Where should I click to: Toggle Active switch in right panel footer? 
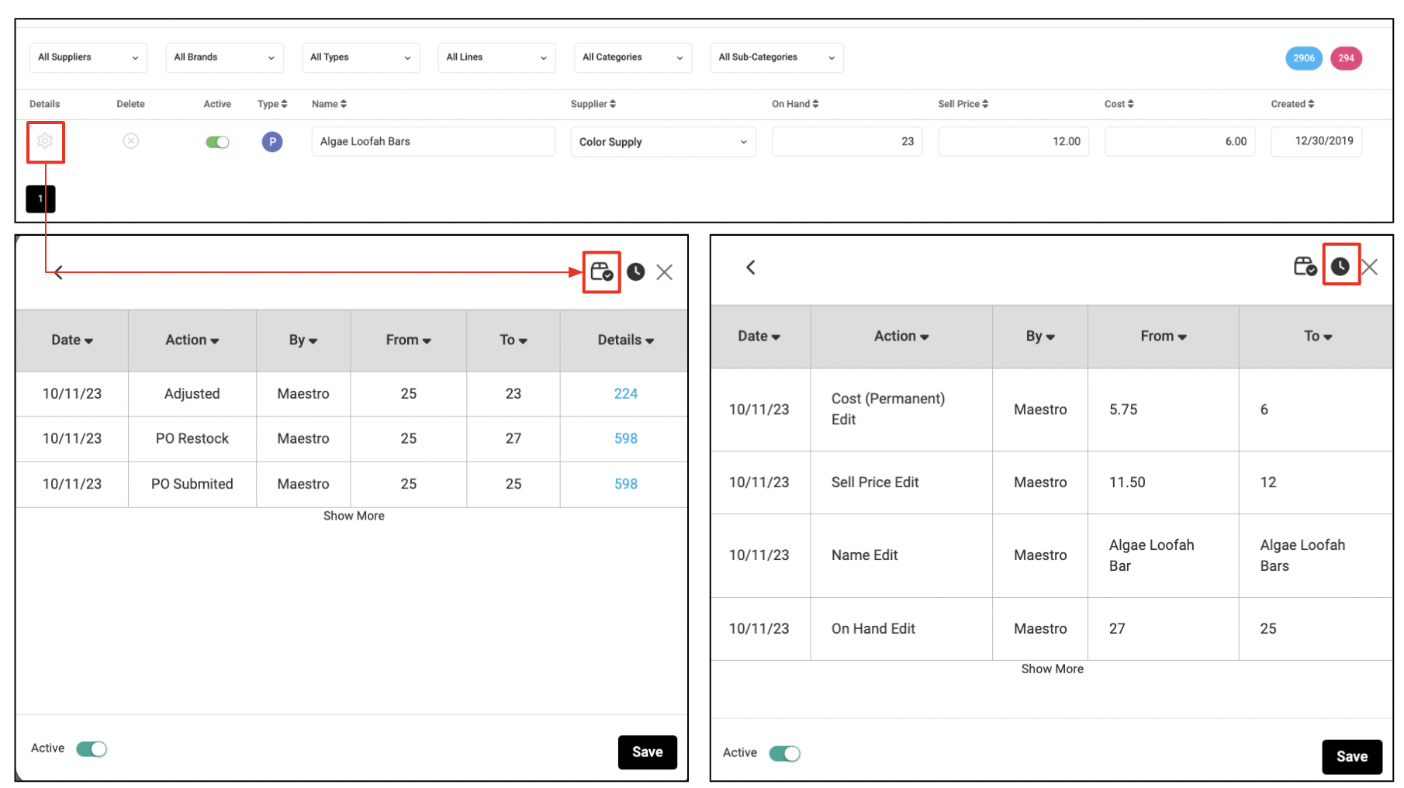click(784, 753)
